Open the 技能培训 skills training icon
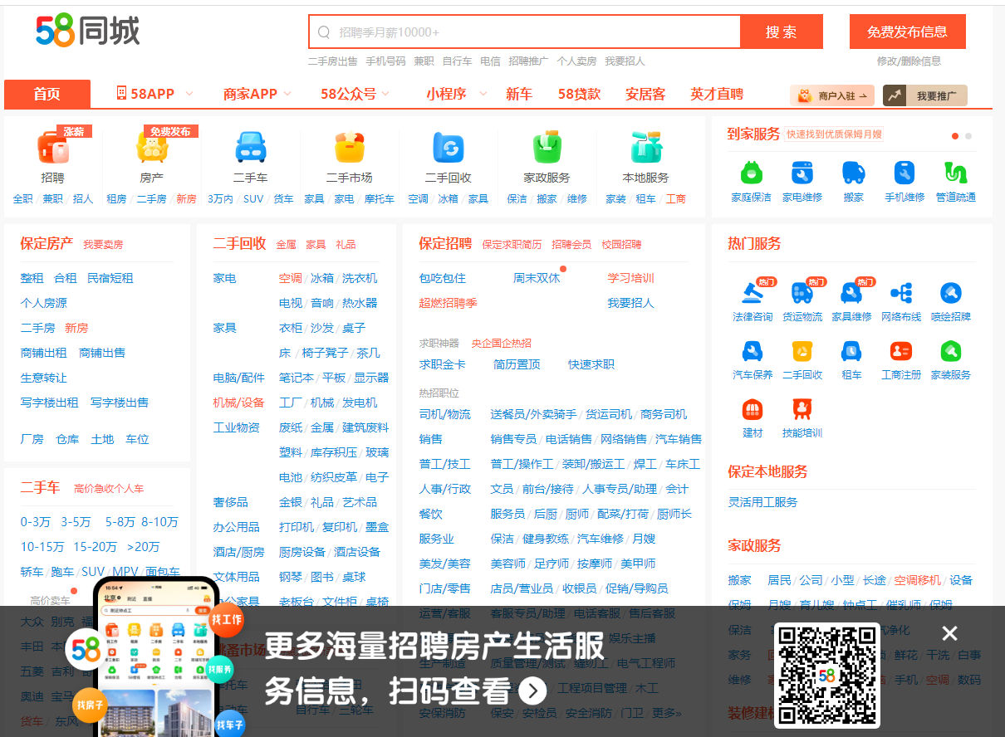The height and width of the screenshot is (737, 1005). pos(802,409)
